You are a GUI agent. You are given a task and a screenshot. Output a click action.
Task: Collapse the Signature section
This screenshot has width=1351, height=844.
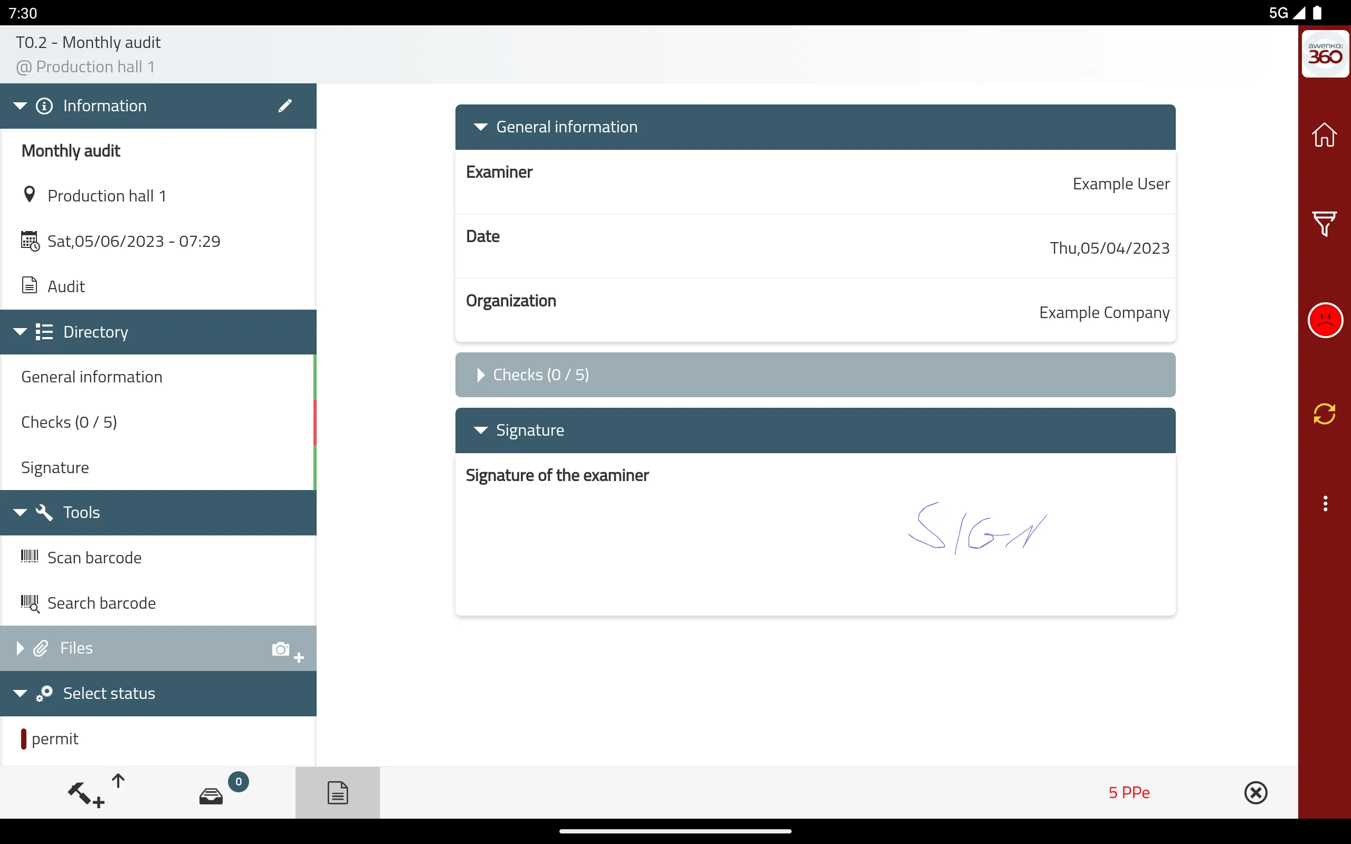(x=480, y=430)
